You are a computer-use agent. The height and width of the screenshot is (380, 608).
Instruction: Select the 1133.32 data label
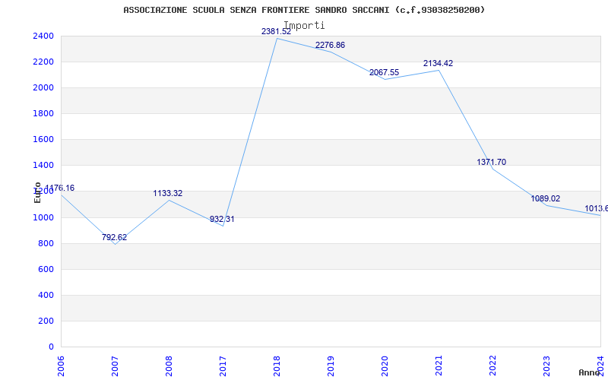click(x=167, y=194)
